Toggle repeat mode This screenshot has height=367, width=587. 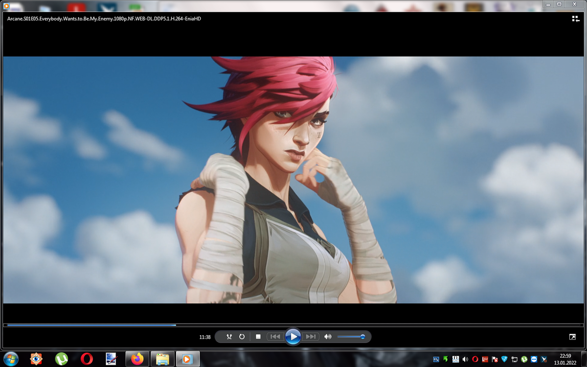coord(242,337)
